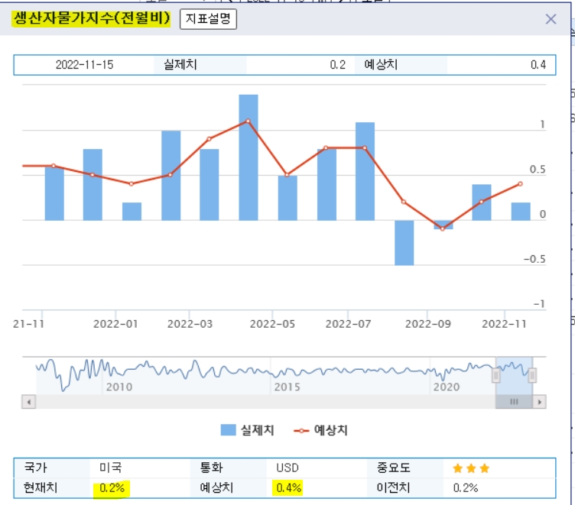
Task: Click the three-star 중요도 rating
Action: pyautogui.click(x=471, y=468)
